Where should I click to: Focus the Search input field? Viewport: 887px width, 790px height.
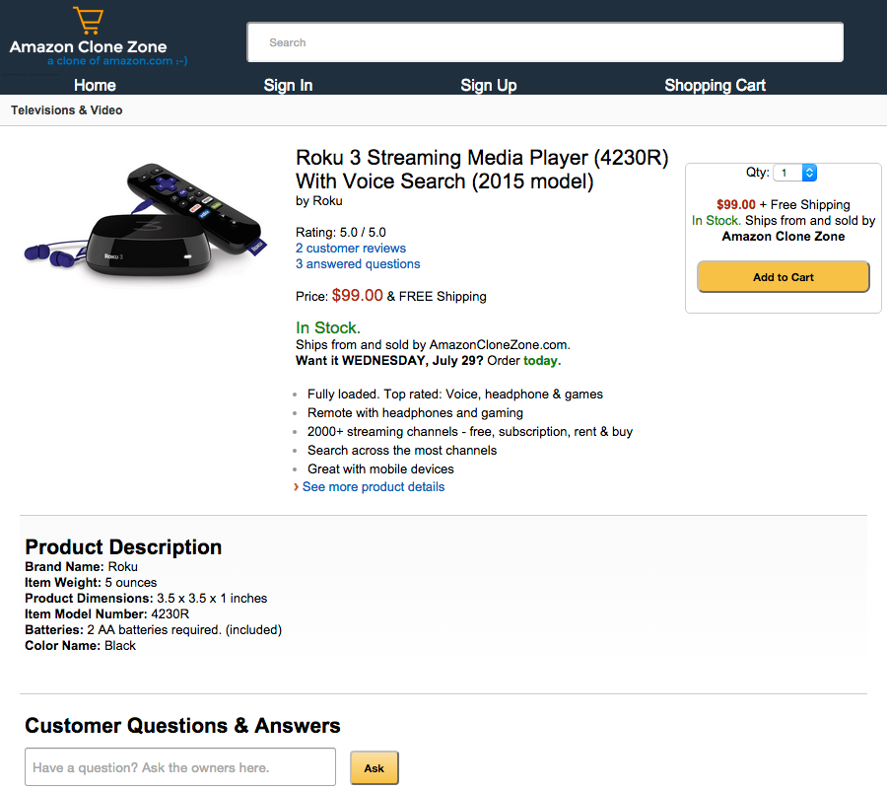(545, 42)
